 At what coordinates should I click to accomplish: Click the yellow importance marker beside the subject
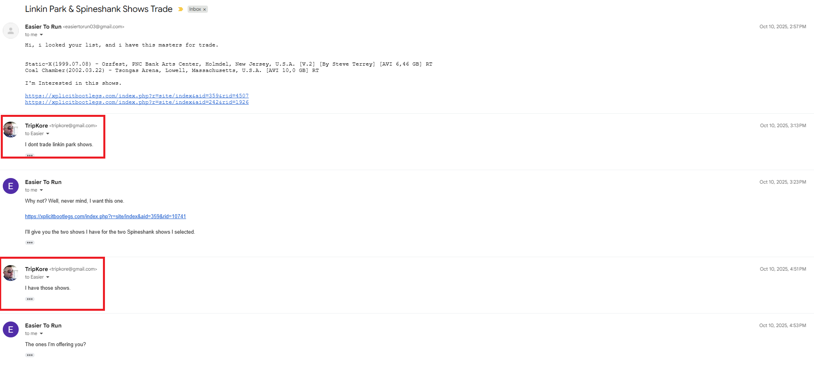(180, 9)
